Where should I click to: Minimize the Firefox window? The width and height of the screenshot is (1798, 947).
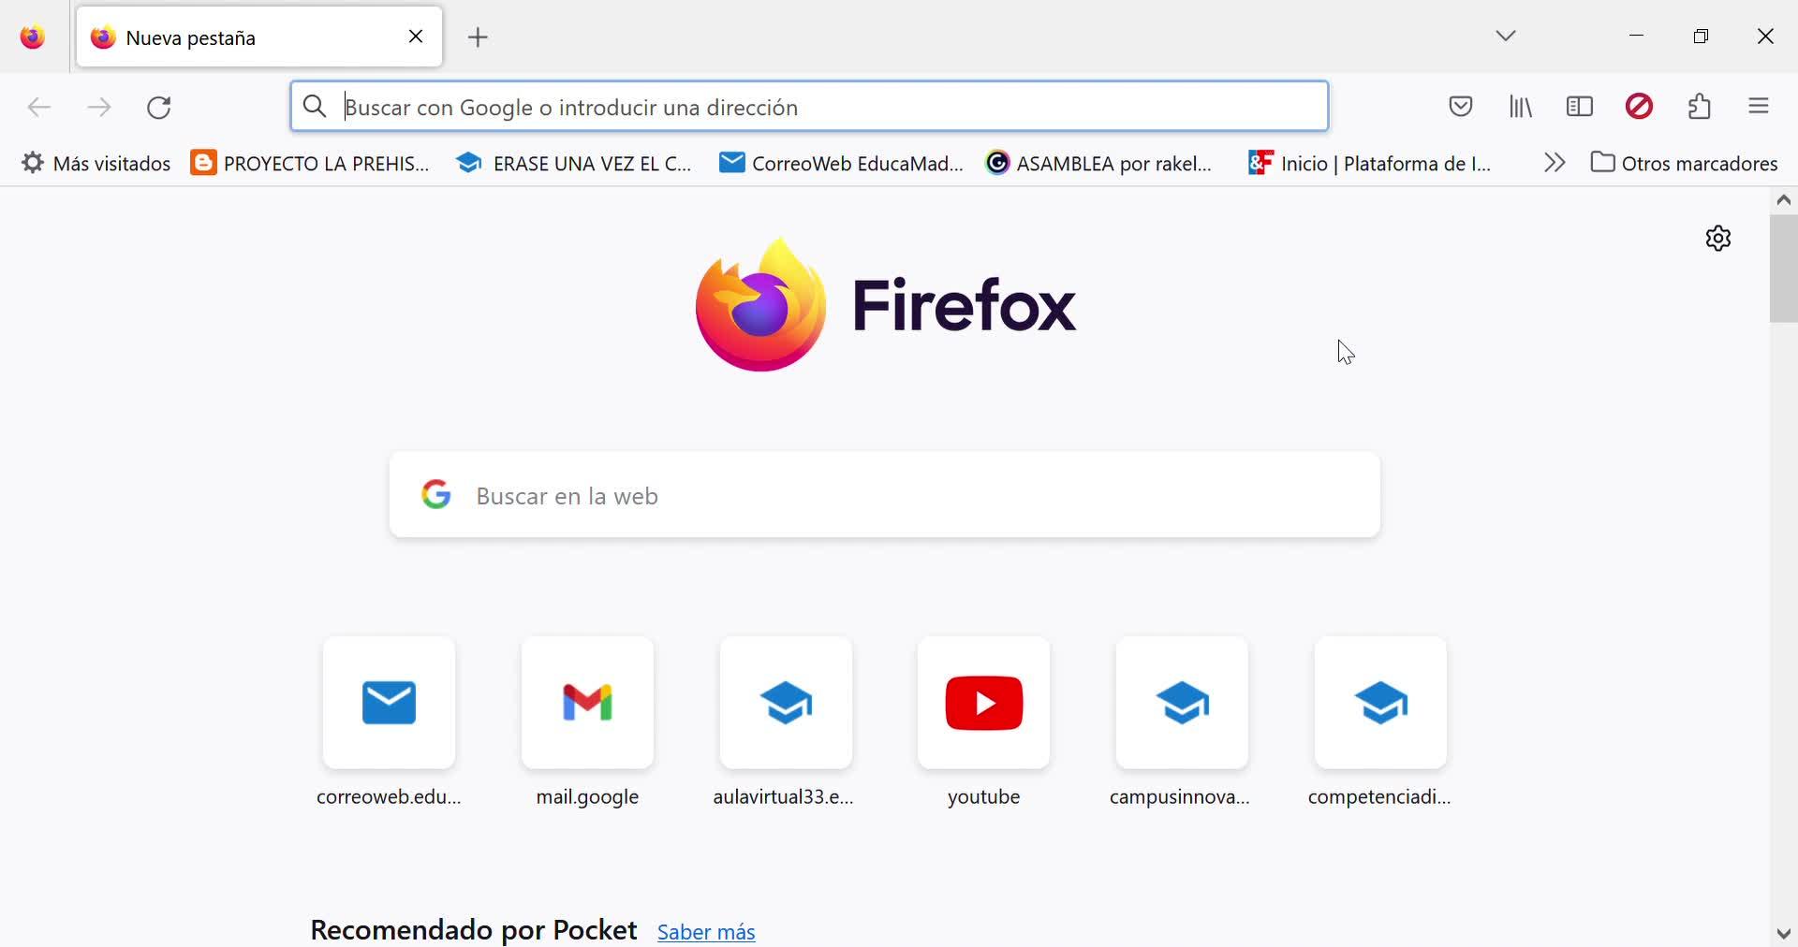[1637, 36]
